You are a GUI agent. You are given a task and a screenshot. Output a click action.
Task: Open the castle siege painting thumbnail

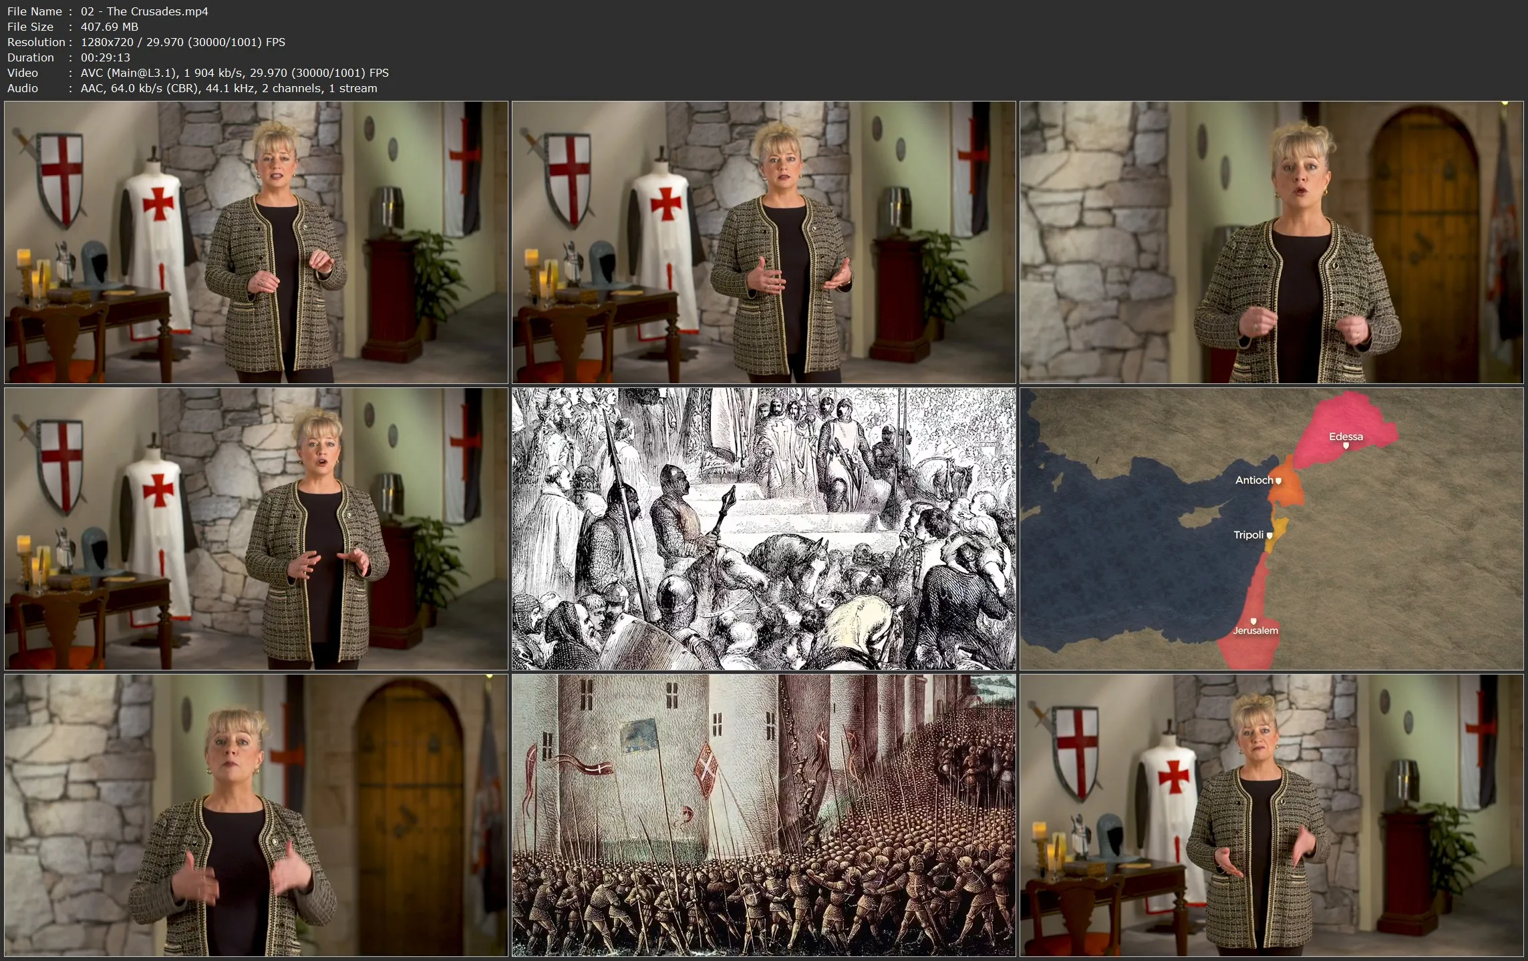tap(764, 815)
